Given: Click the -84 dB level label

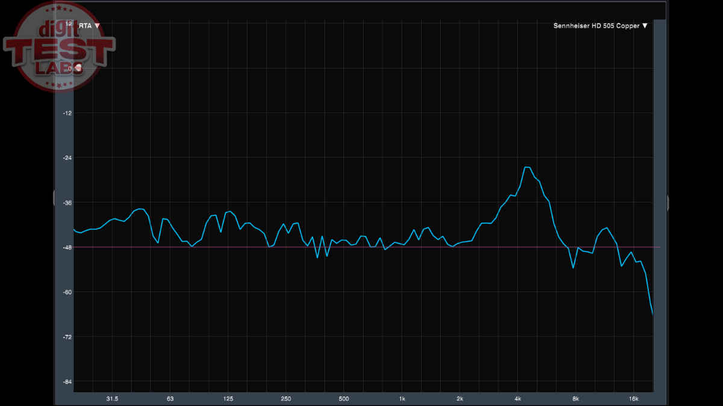Looking at the screenshot, I should [67, 381].
